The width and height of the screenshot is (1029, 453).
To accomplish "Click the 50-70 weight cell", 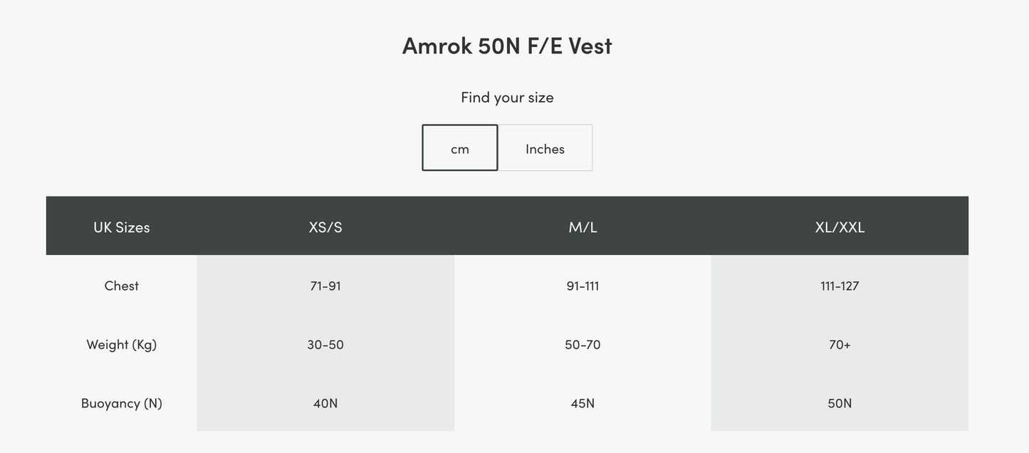I will [583, 345].
